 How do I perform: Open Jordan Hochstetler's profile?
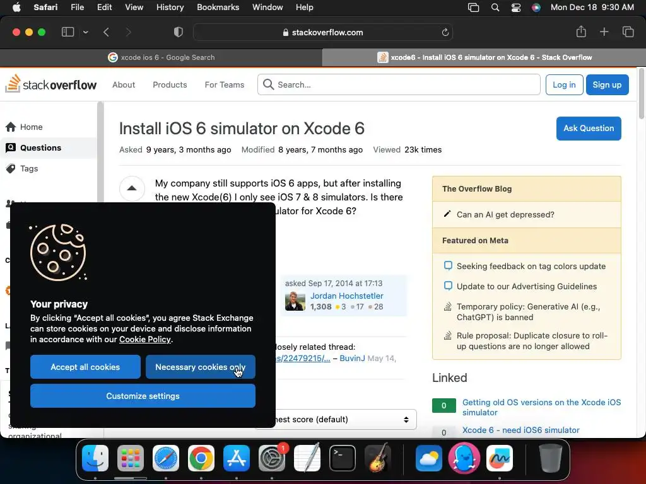coord(346,296)
